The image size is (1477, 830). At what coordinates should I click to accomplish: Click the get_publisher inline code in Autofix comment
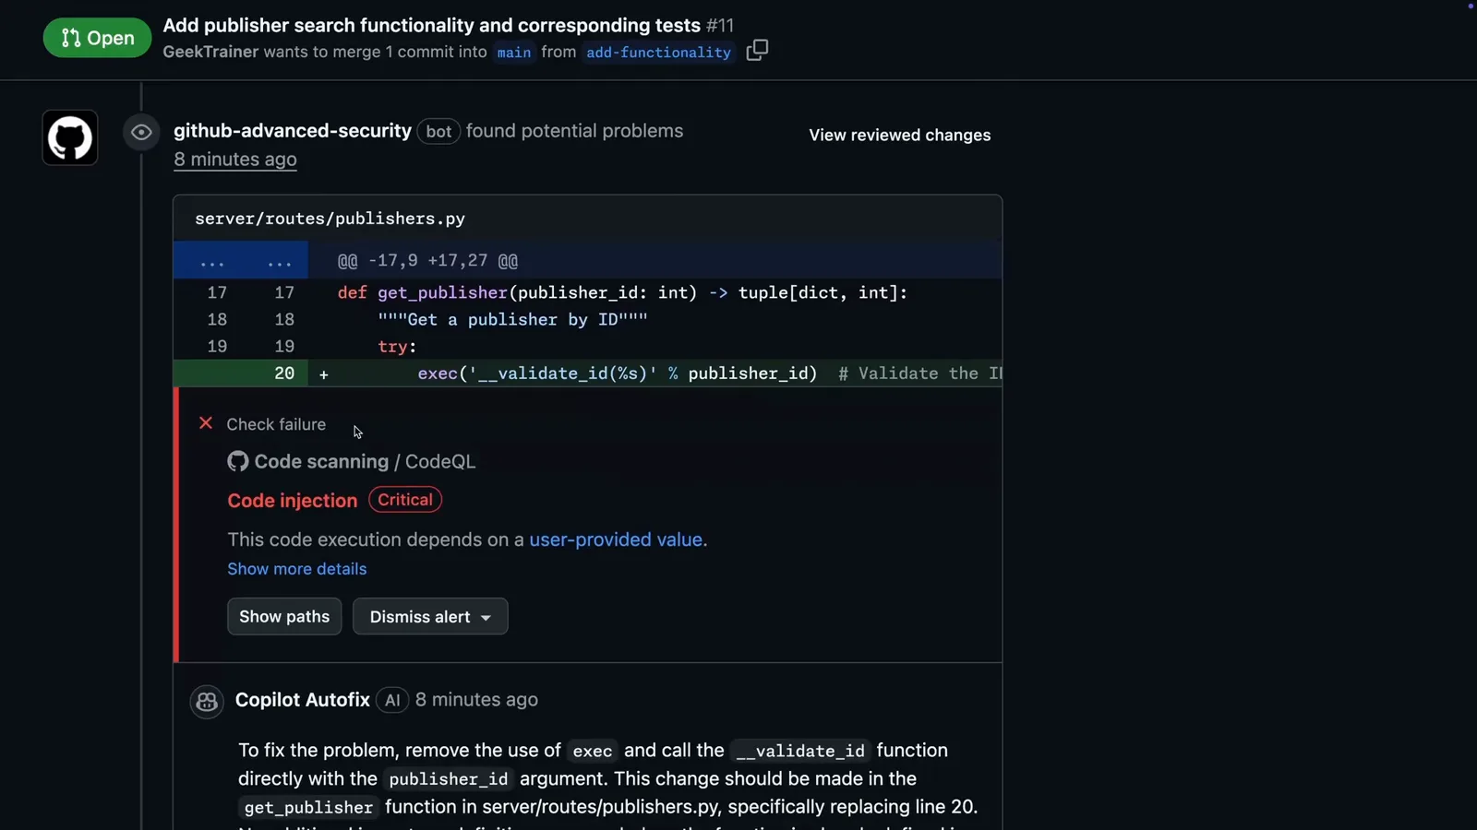pyautogui.click(x=308, y=808)
